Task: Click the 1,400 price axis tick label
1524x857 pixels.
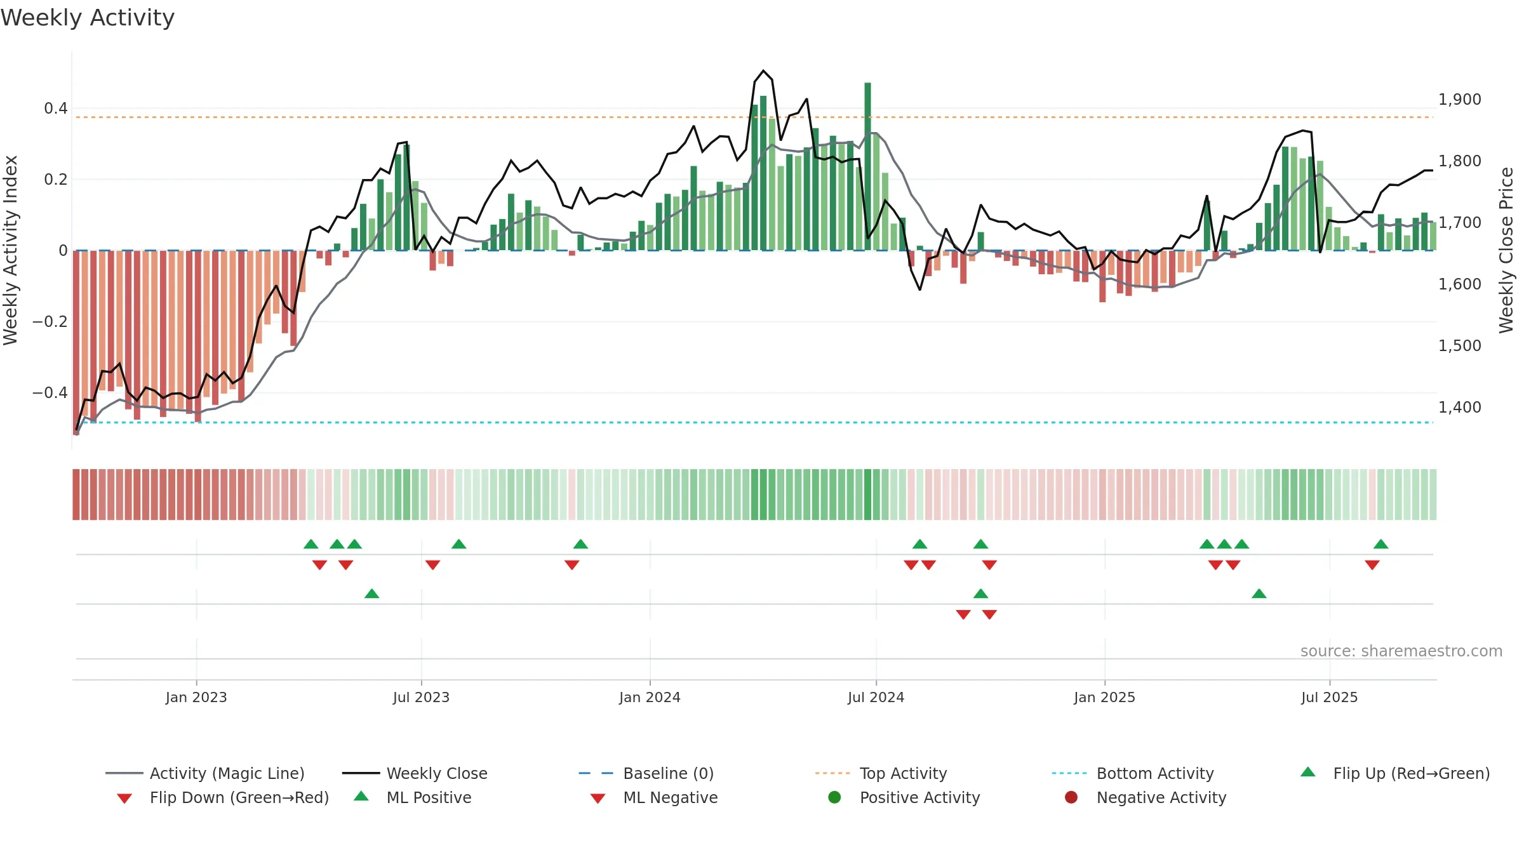Action: [x=1459, y=407]
